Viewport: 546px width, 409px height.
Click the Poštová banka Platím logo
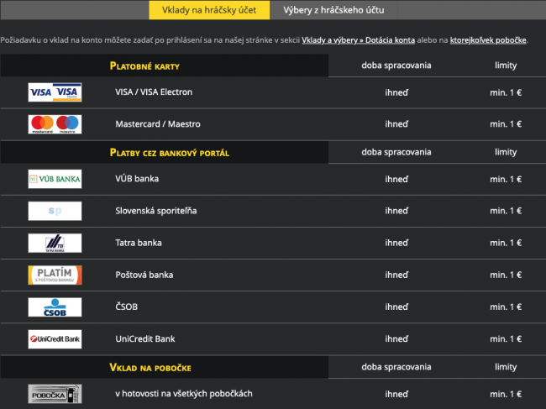[x=55, y=275]
